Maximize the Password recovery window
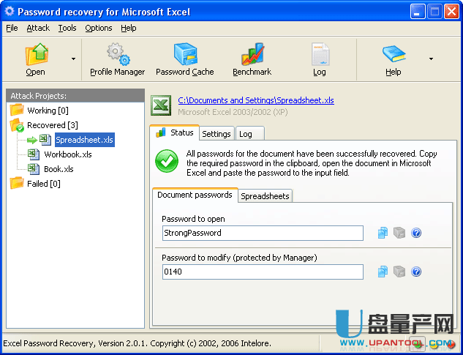Screen dimensions: 463x355 [x=434, y=12]
